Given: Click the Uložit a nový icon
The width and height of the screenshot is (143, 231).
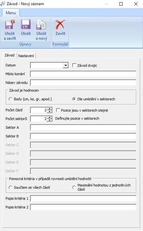Looking at the screenshot, I should click(x=41, y=25).
